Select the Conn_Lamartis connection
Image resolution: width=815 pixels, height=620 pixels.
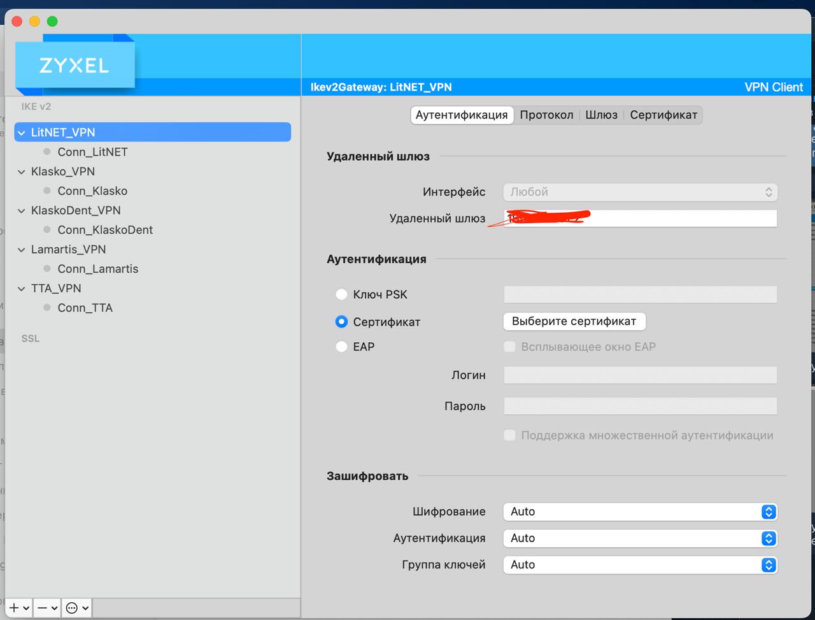(x=98, y=268)
